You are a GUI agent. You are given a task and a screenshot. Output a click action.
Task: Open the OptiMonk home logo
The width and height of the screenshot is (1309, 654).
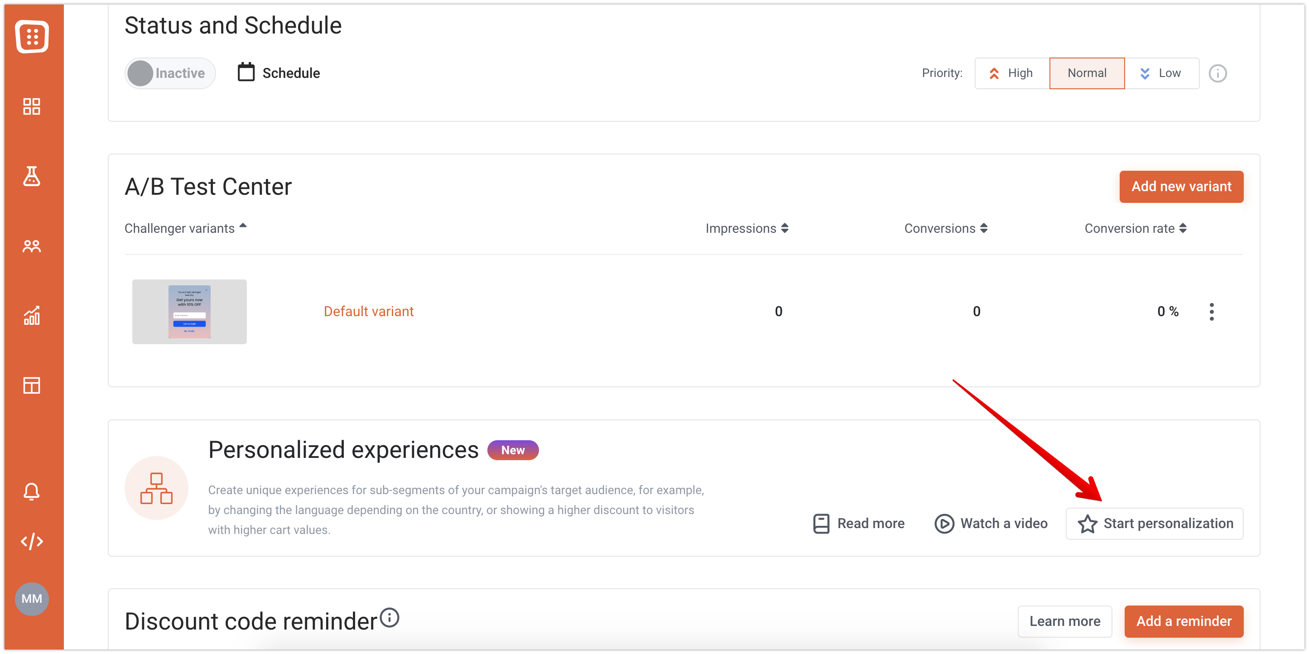coord(32,37)
